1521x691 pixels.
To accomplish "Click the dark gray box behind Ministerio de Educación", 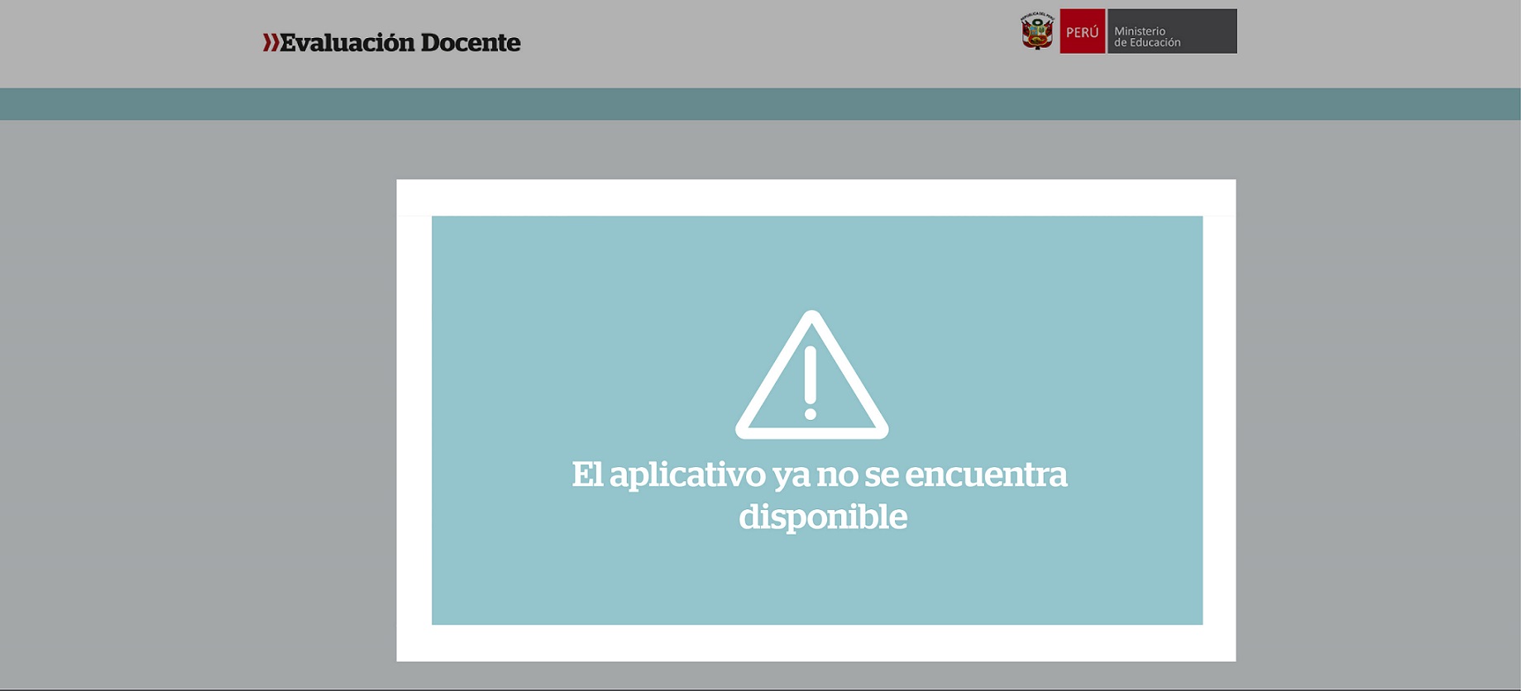I will pyautogui.click(x=1208, y=31).
